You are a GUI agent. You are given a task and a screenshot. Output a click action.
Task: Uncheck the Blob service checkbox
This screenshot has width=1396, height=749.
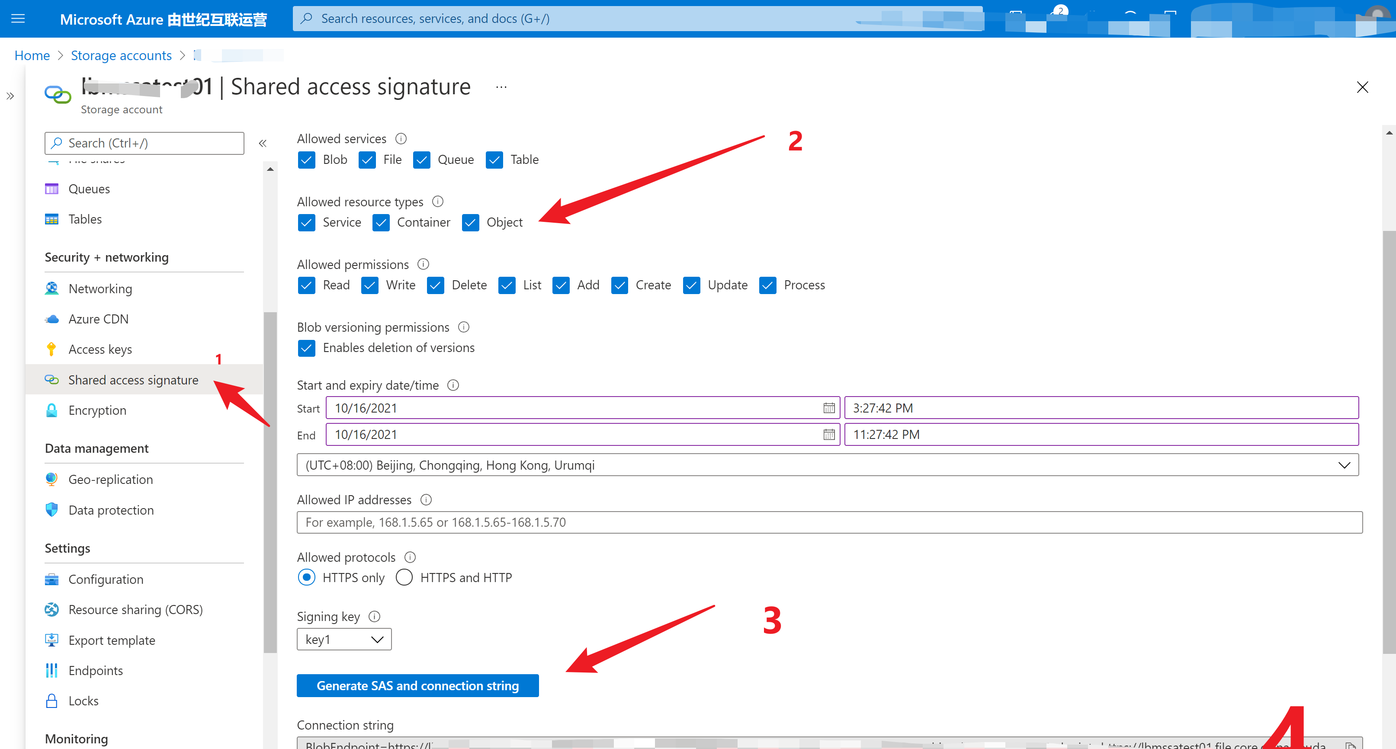[306, 160]
